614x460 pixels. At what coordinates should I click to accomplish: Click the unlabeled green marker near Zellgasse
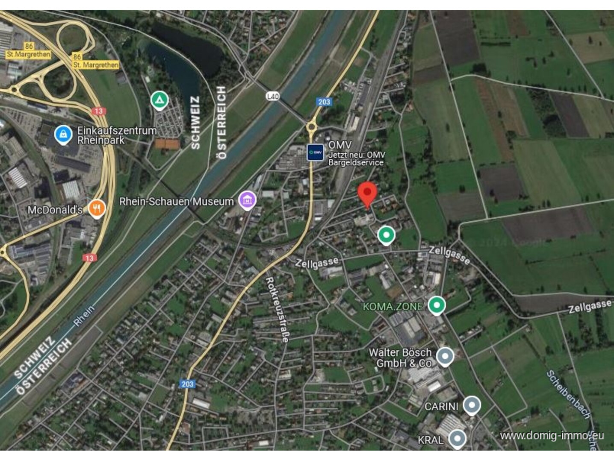pos(386,235)
